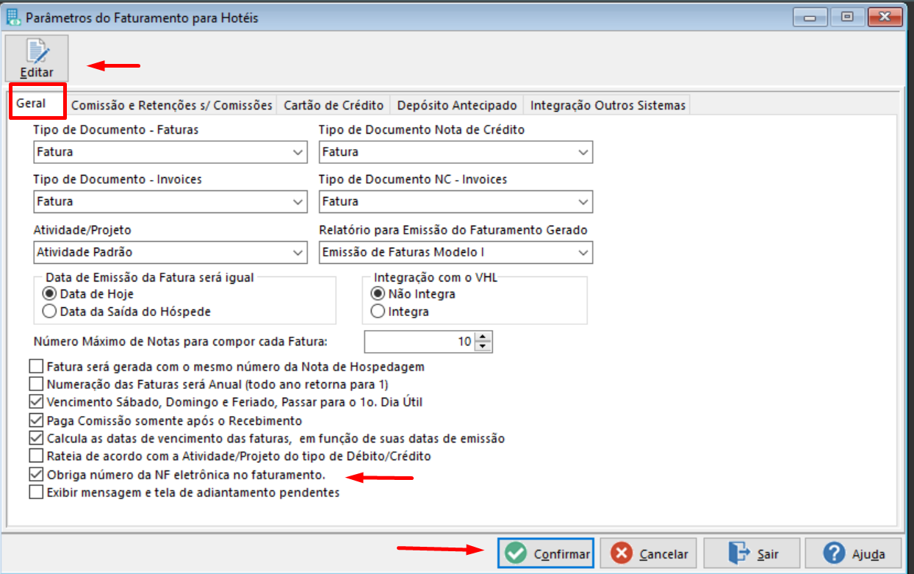Click the Confirmar button
This screenshot has height=574, width=914.
click(x=546, y=553)
